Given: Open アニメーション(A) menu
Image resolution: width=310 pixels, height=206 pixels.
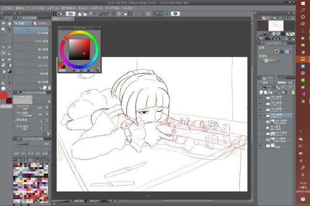Looking at the screenshot, I should tap(36, 8).
